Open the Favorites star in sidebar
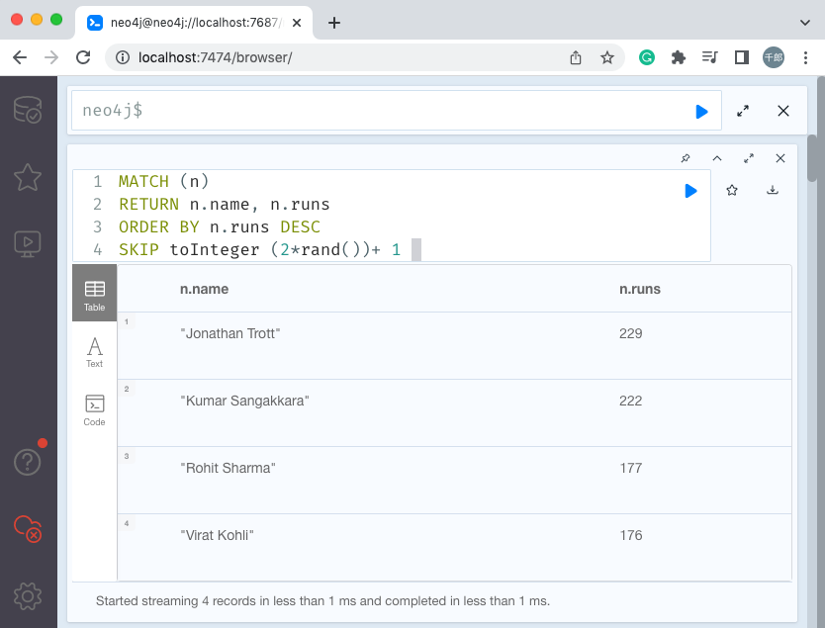 (28, 177)
